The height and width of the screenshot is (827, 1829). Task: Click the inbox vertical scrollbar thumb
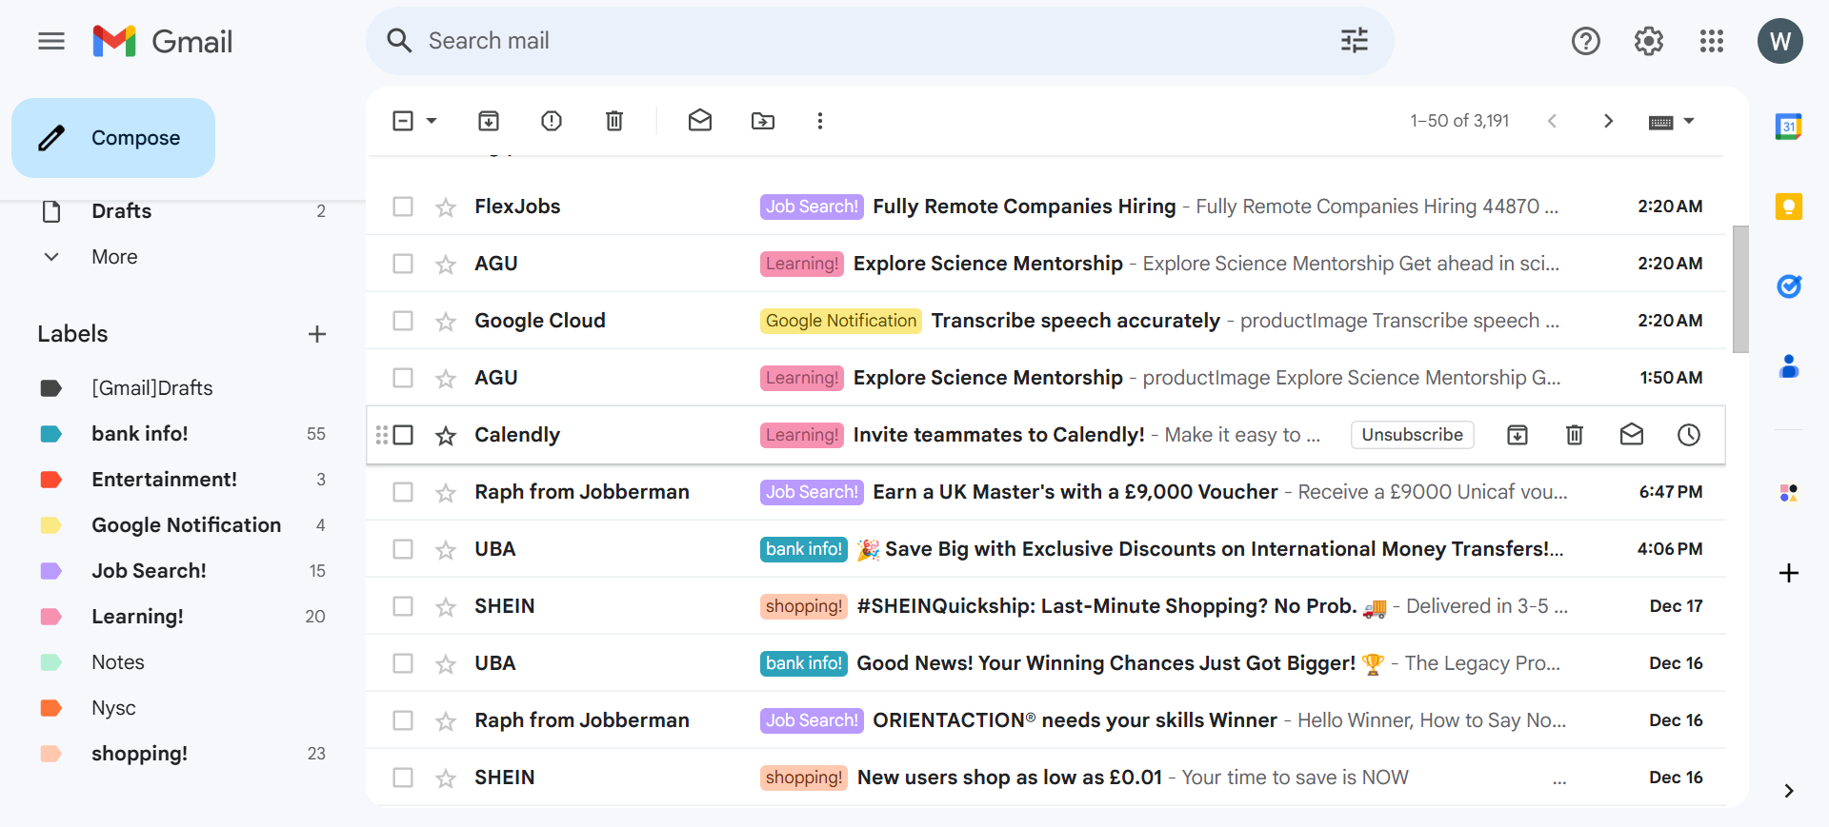point(1740,289)
